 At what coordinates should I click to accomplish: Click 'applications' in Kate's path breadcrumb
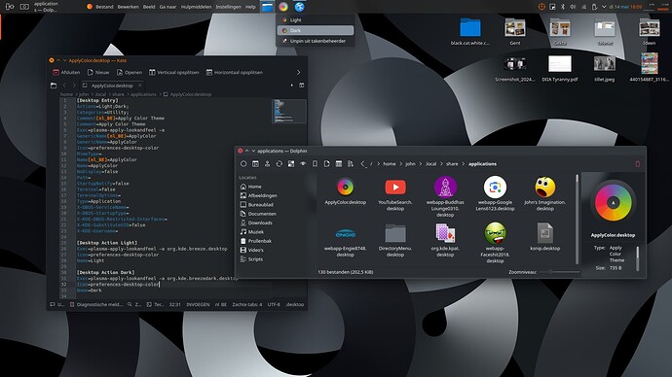(143, 94)
